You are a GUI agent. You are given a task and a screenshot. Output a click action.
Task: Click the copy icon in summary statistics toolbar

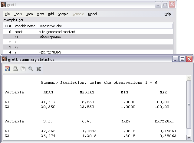click(x=23, y=69)
